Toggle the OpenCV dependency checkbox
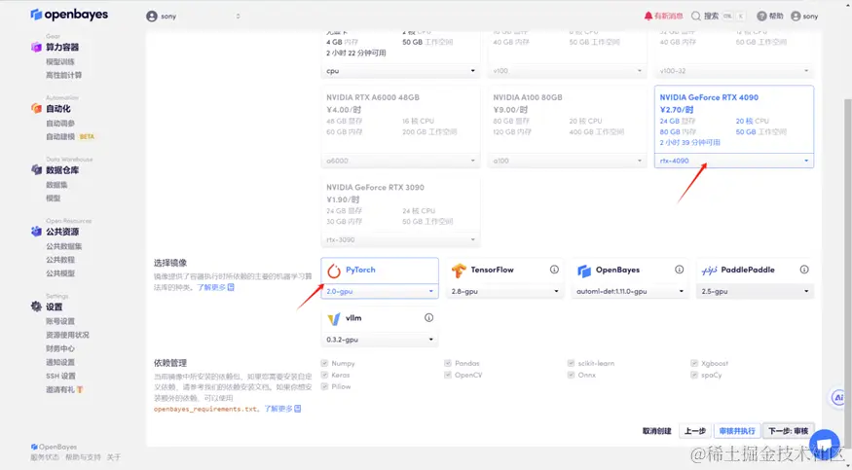This screenshot has height=470, width=852. [x=448, y=375]
